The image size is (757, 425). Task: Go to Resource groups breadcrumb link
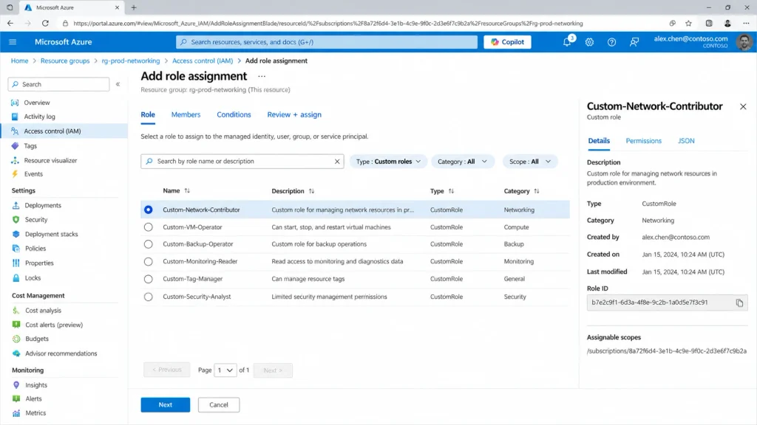coord(65,61)
